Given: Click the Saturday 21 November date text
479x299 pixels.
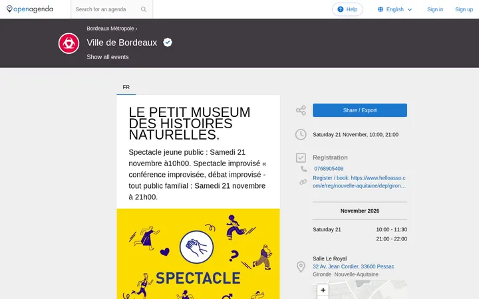Looking at the screenshot, I should pos(355,134).
